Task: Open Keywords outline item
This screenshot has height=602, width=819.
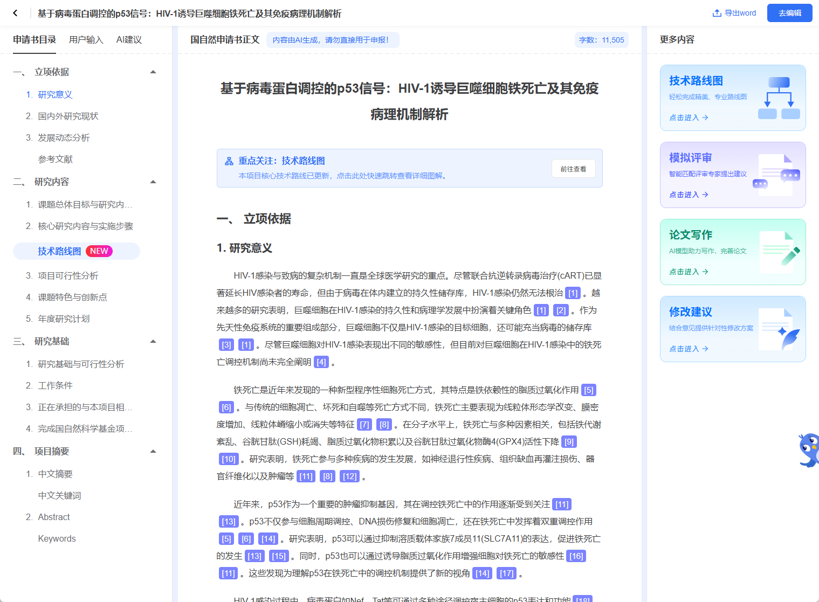Action: pos(57,539)
